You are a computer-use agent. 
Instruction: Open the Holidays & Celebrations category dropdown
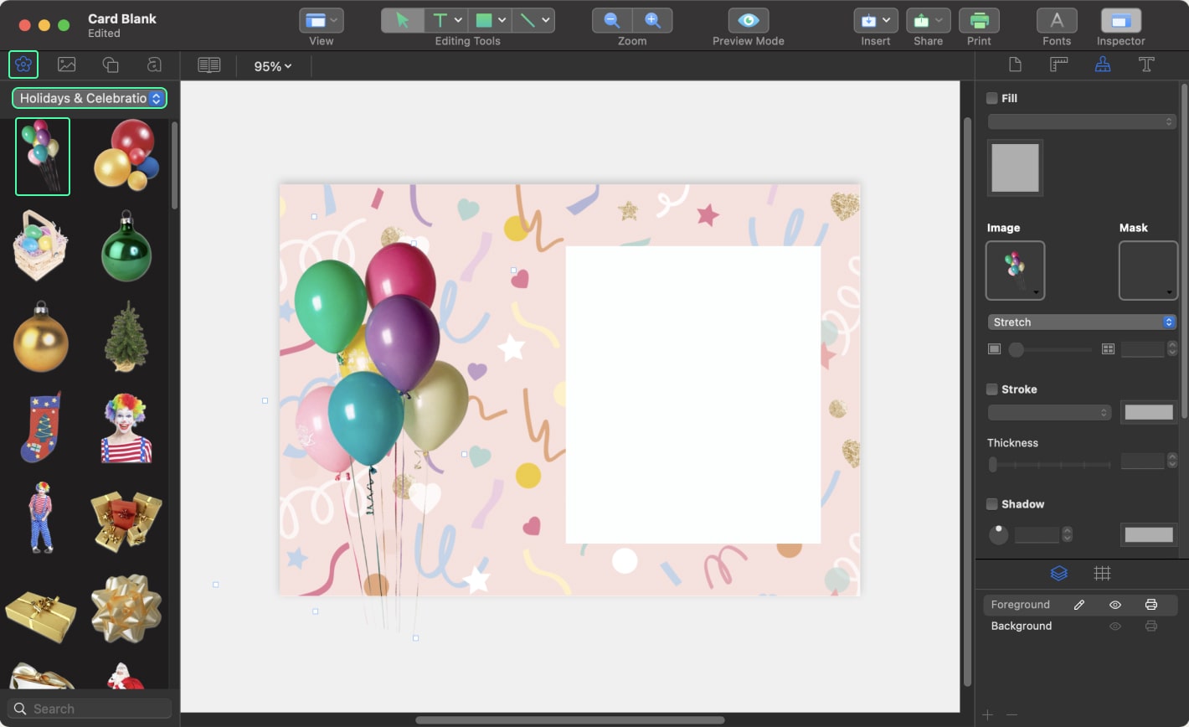(89, 98)
